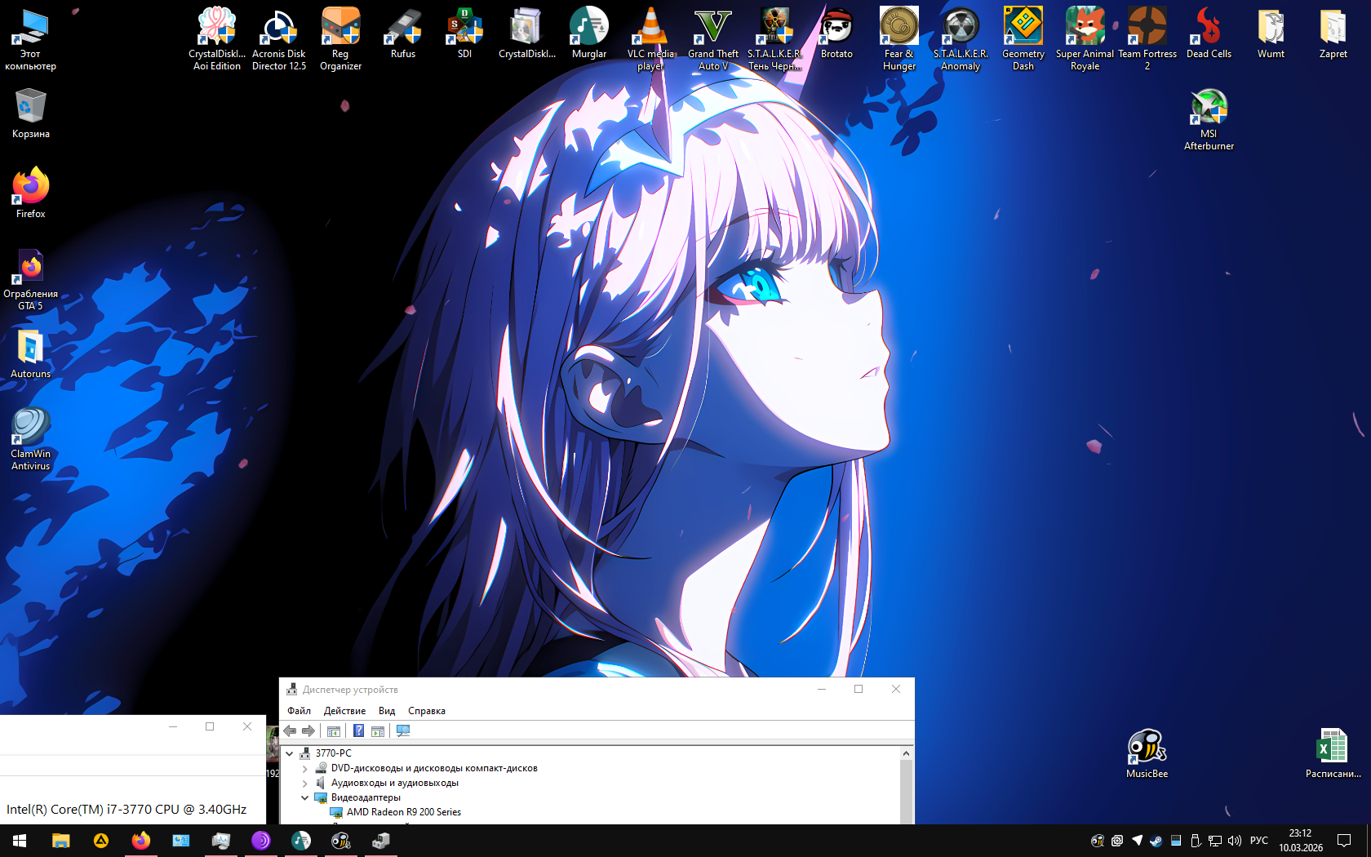
Task: Select the Autoruns desktop icon
Action: (x=30, y=353)
